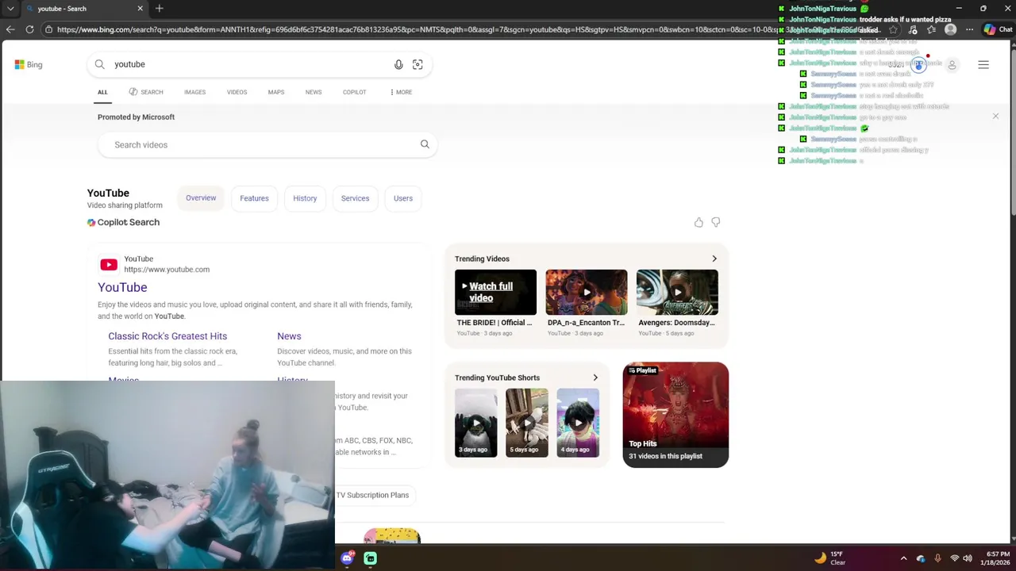
Task: Click the Bing logo
Action: click(29, 64)
